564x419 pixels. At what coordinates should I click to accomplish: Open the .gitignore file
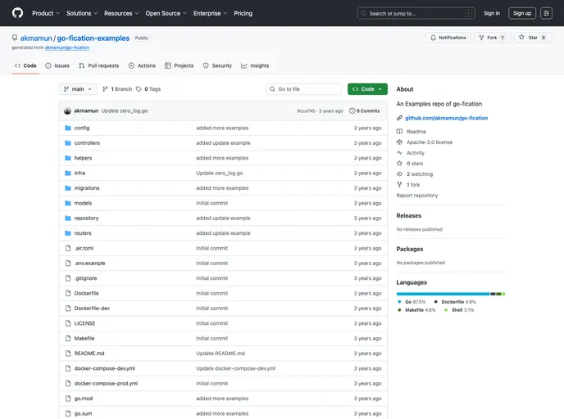tap(85, 278)
